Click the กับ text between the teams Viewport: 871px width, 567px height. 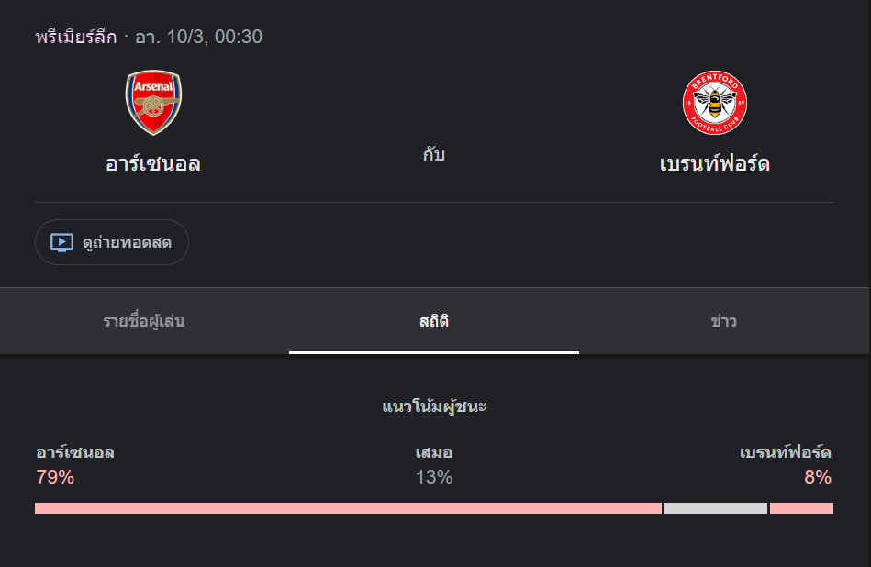point(434,155)
